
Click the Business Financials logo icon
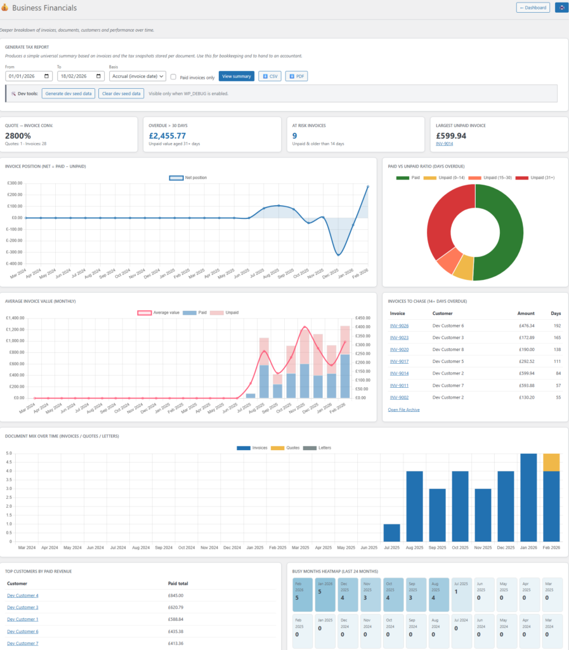[x=5, y=8]
